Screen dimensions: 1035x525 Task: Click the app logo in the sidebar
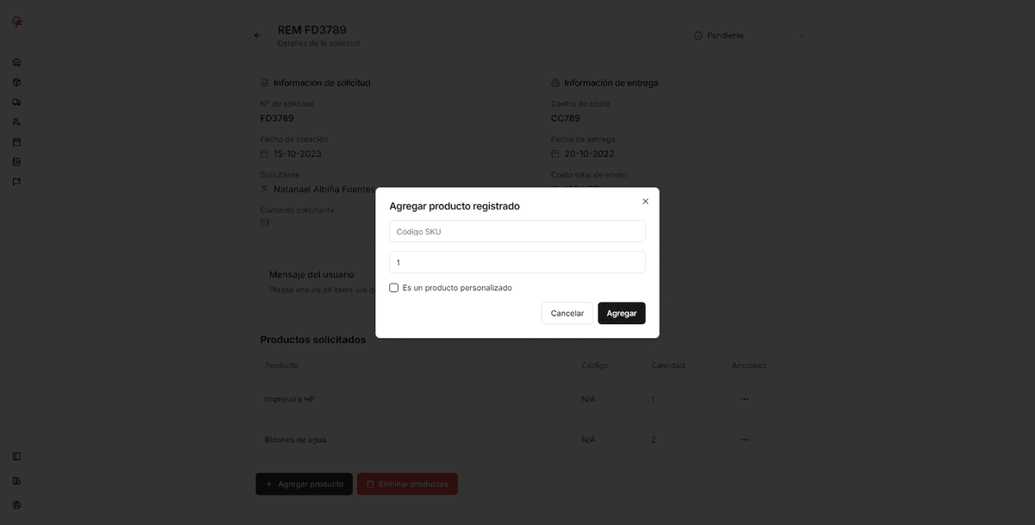[16, 22]
